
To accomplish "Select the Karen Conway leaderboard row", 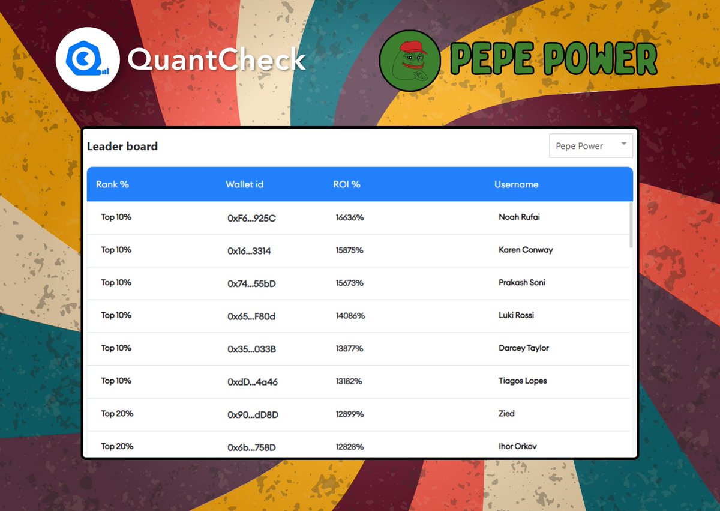I will tap(360, 250).
